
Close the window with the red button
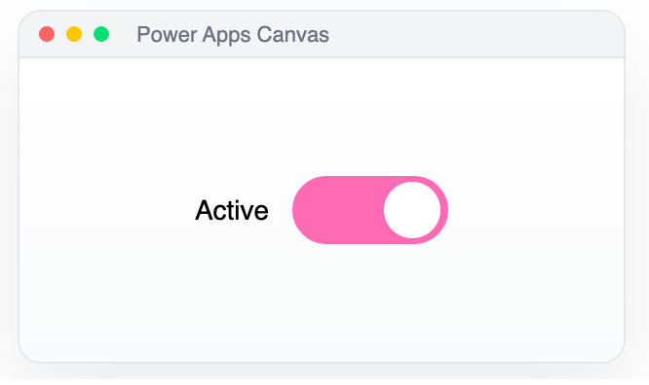[47, 34]
